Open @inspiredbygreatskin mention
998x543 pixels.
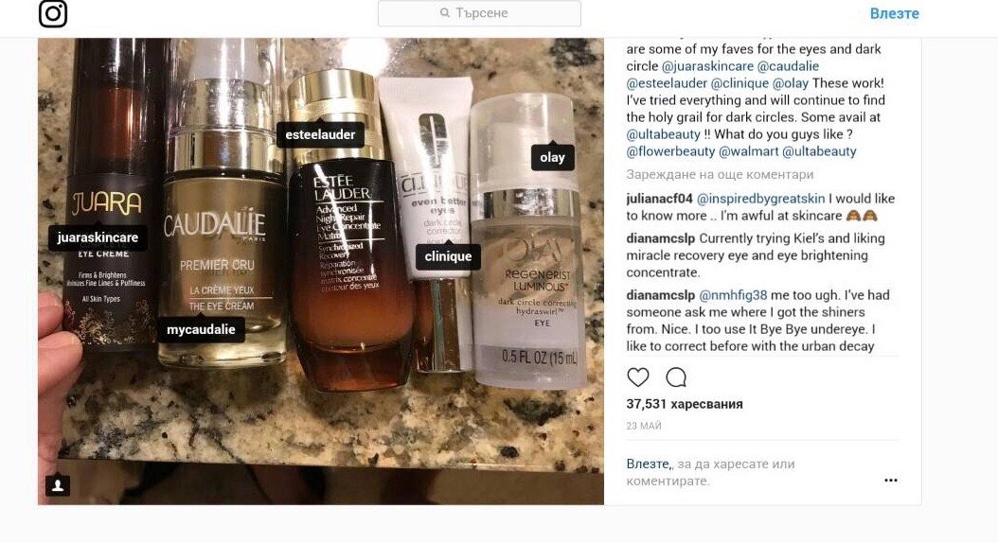tap(760, 199)
